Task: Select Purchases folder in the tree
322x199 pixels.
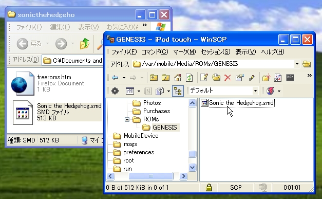Action: pos(157,111)
